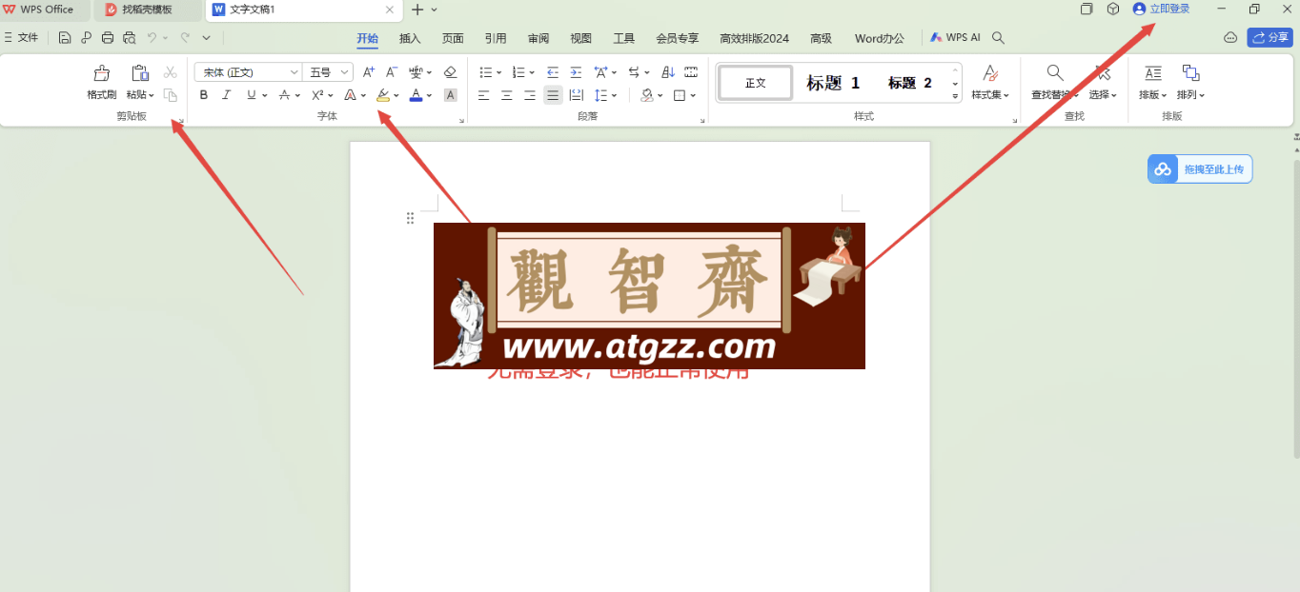The image size is (1300, 592).
Task: Click the Select (选择) cursor icon
Action: coord(1103,72)
